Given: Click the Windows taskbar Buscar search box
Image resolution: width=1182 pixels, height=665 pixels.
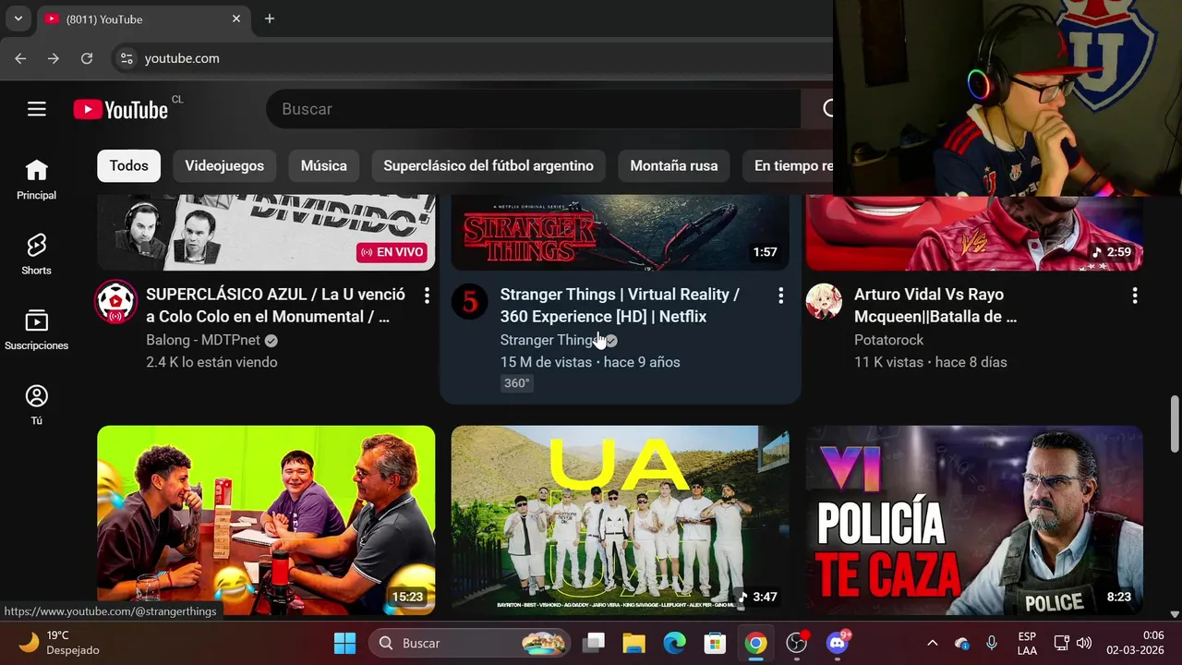Looking at the screenshot, I should coord(469,643).
